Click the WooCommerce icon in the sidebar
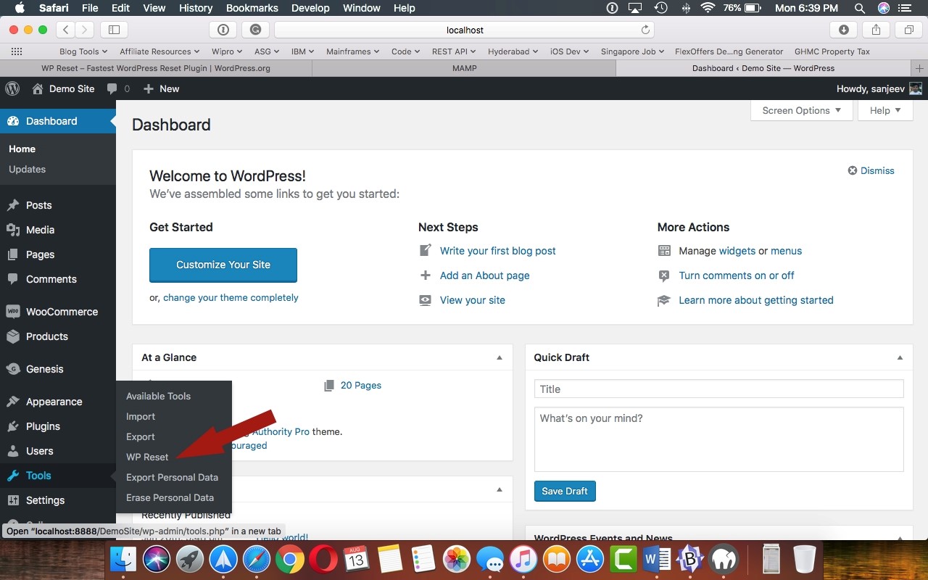This screenshot has width=928, height=580. tap(16, 312)
